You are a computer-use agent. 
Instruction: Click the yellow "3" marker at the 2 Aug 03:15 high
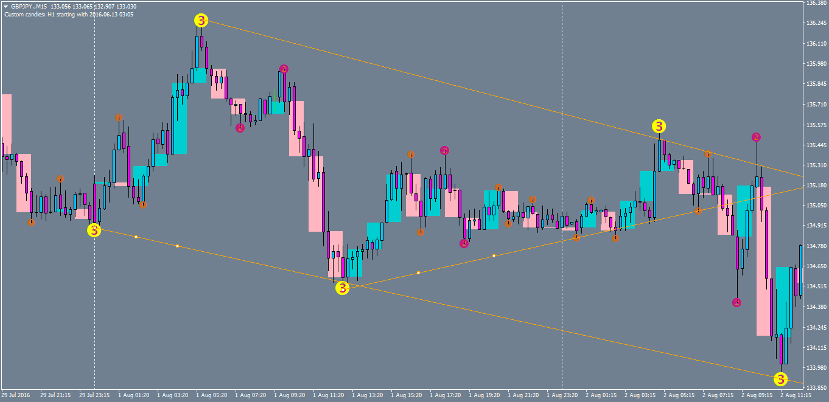[659, 127]
